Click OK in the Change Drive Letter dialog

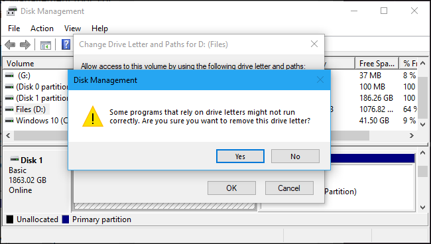[231, 188]
